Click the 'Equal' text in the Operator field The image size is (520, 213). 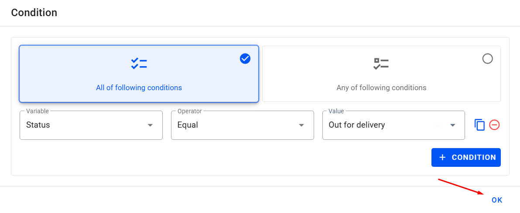188,125
